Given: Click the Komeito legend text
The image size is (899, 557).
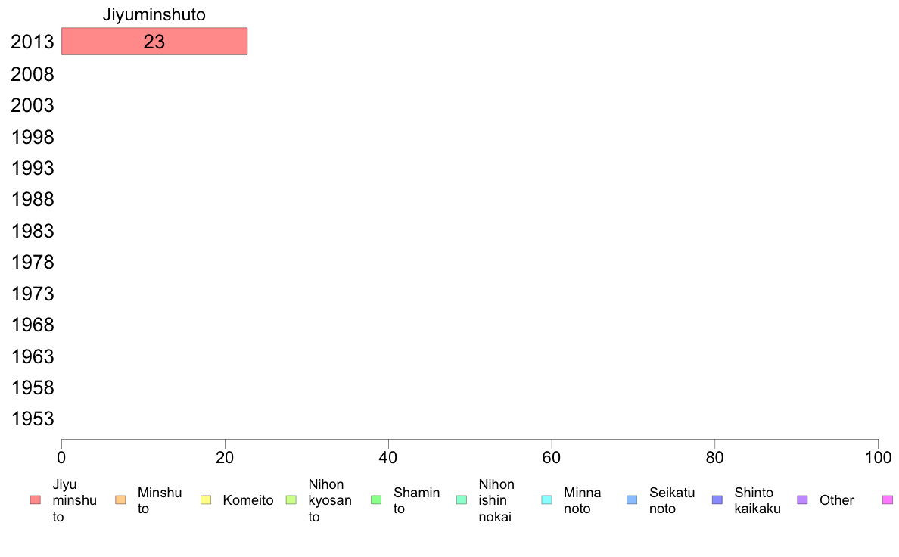Looking at the screenshot, I should [x=247, y=500].
